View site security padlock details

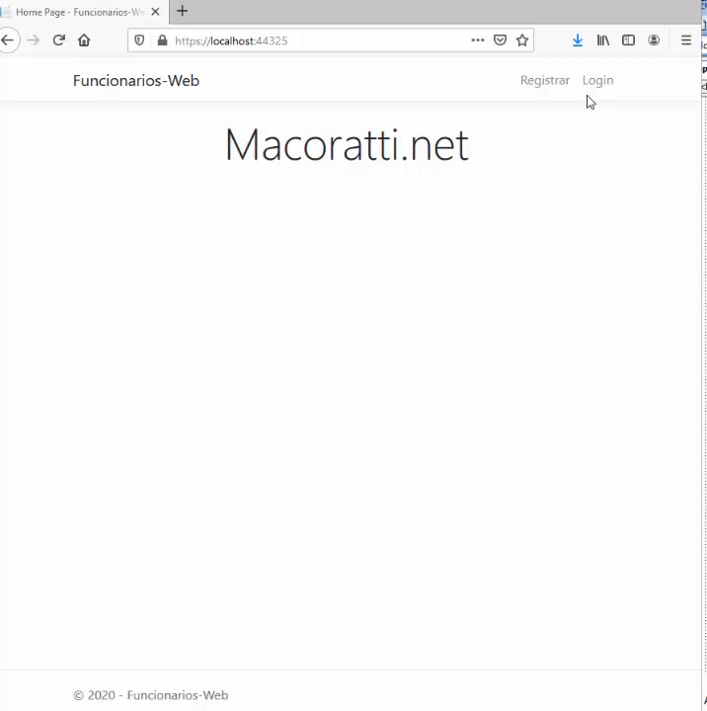tap(162, 40)
